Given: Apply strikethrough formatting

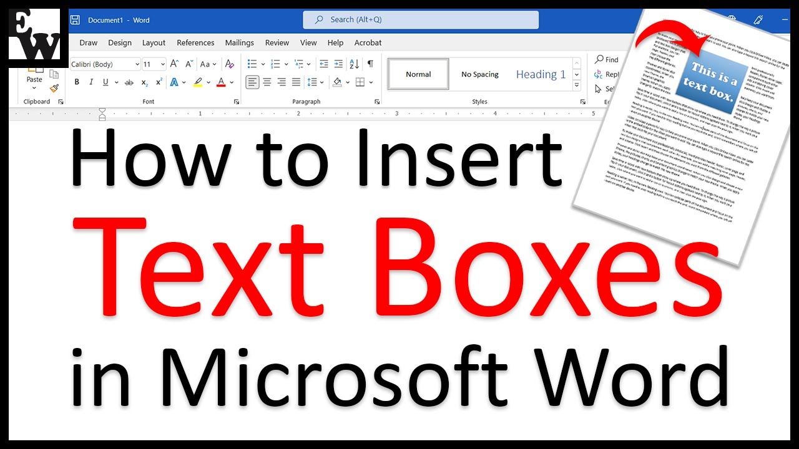Looking at the screenshot, I should click(x=129, y=82).
